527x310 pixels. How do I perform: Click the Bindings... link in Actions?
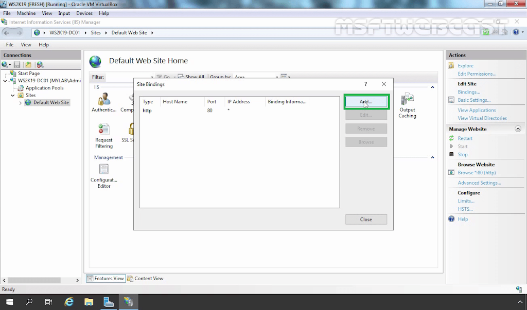(x=469, y=92)
